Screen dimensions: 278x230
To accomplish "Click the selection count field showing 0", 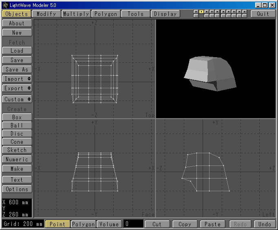I will click(134, 224).
